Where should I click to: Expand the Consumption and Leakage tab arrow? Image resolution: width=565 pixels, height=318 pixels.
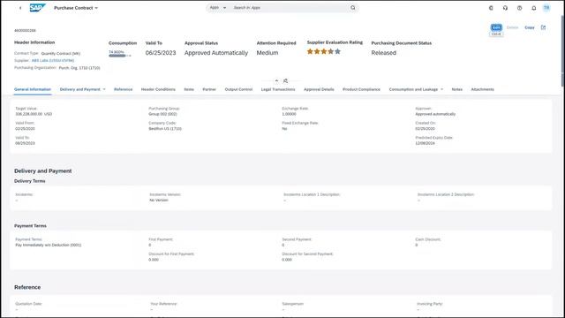[x=441, y=89]
